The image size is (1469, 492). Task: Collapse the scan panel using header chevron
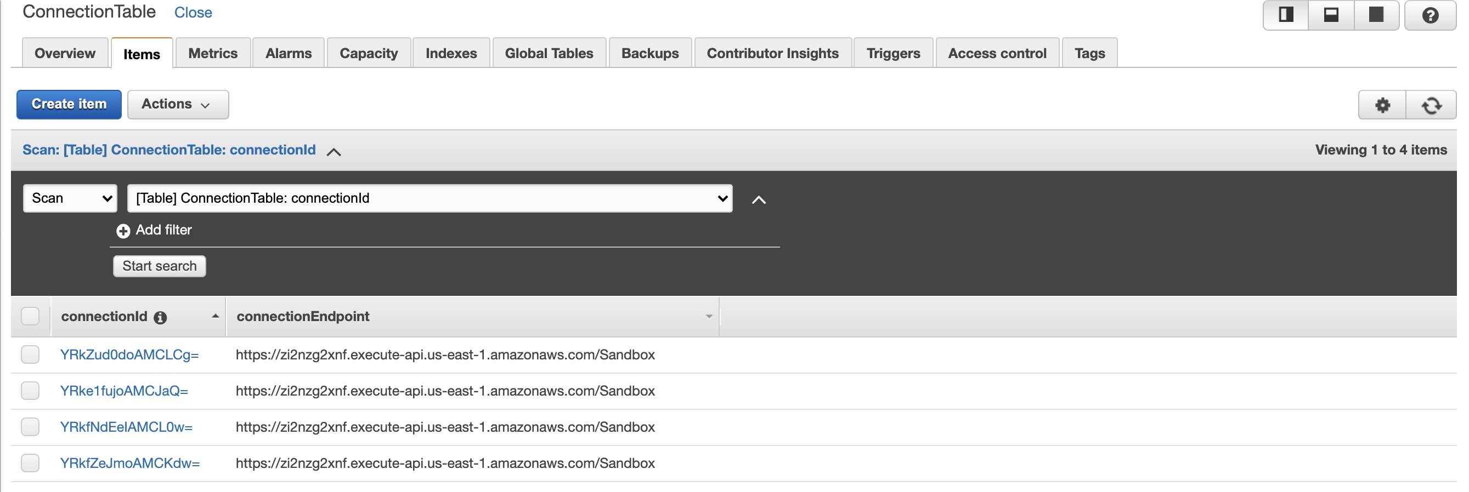tap(334, 151)
